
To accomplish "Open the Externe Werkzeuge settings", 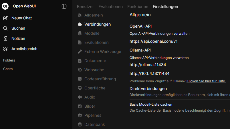I will tap(102, 52).
